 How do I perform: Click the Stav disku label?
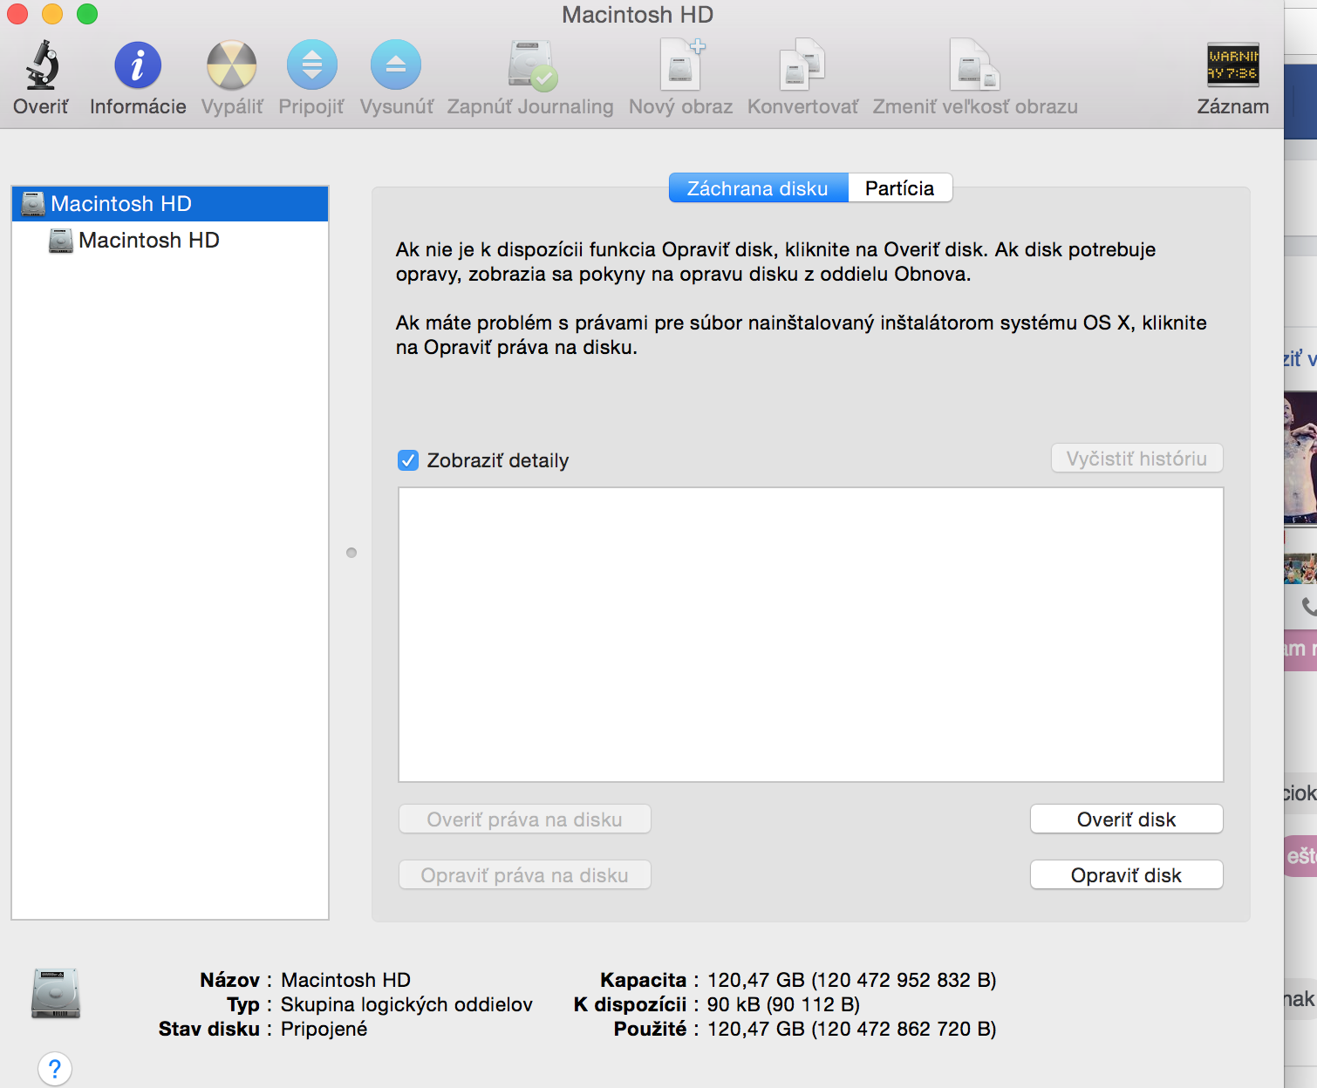coord(209,1029)
